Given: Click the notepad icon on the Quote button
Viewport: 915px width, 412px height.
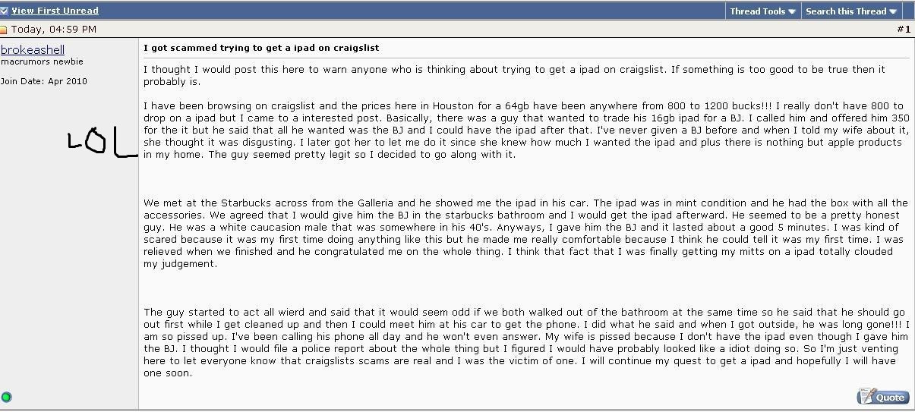Looking at the screenshot, I should 866,396.
